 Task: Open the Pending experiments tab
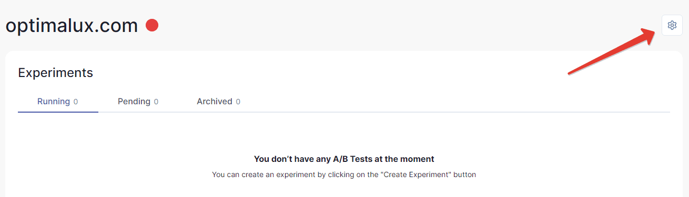[138, 102]
